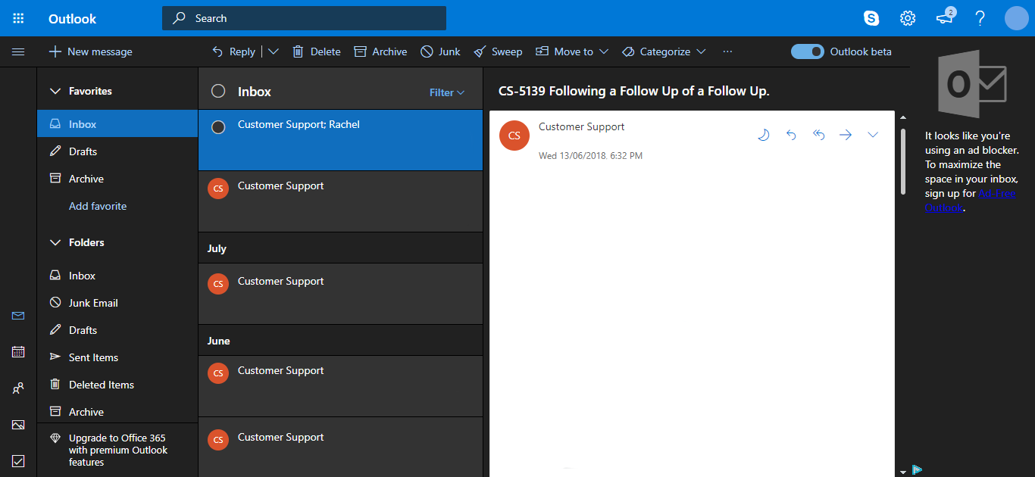Click the Ad-Free Outlook link
The image size is (1035, 477).
click(970, 201)
